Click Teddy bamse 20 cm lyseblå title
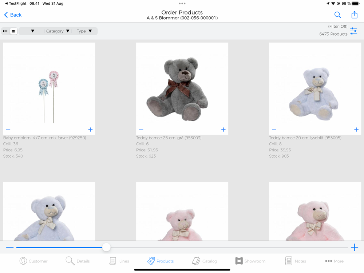This screenshot has height=273, width=364. click(x=305, y=138)
